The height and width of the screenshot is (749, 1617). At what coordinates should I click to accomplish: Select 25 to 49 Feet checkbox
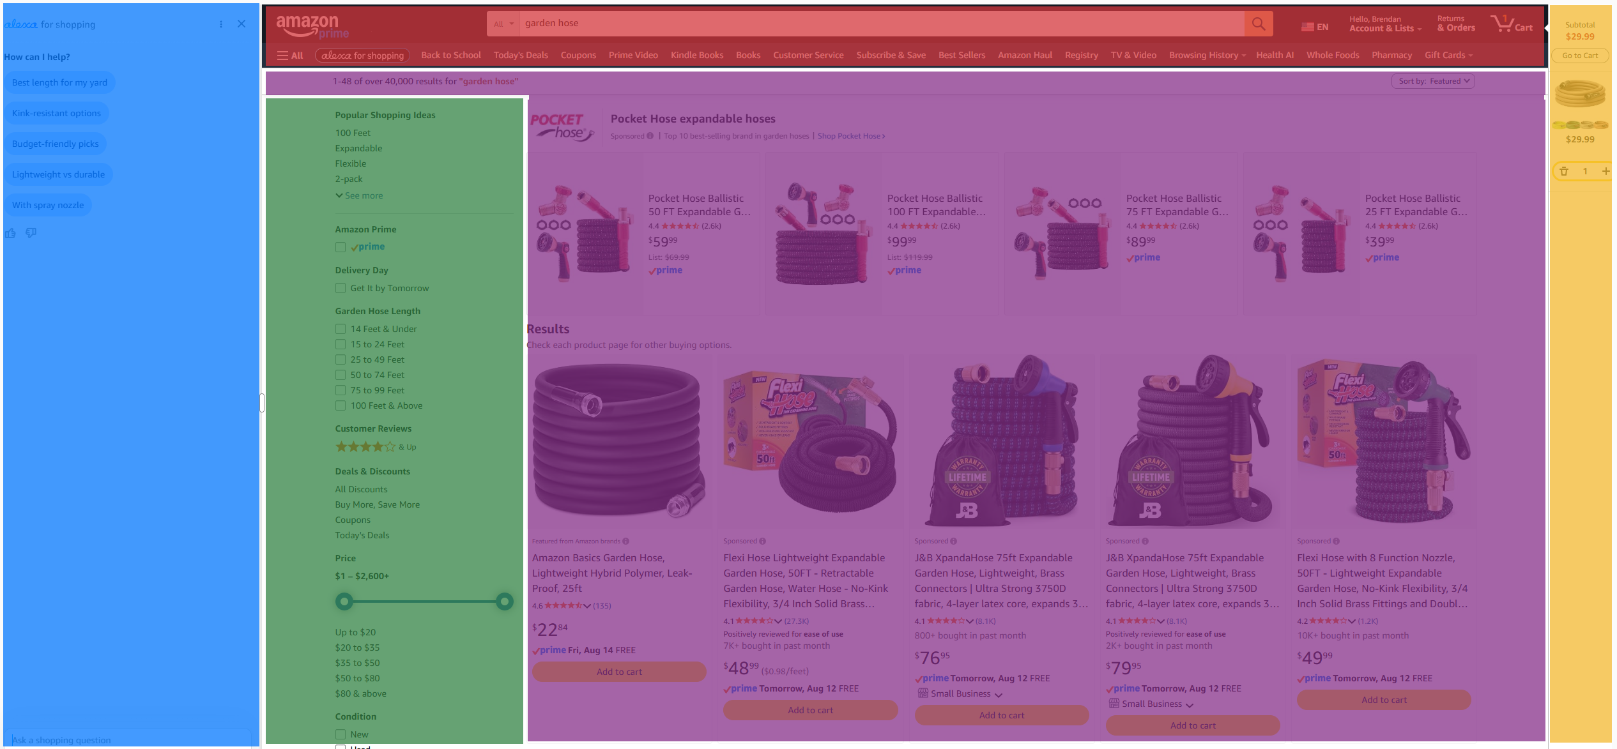point(341,360)
